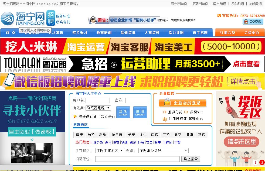Click the icon beside 注册通行证 in 企业招聘 box

point(165,119)
